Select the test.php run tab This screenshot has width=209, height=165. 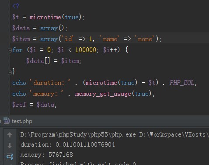(x=18, y=121)
